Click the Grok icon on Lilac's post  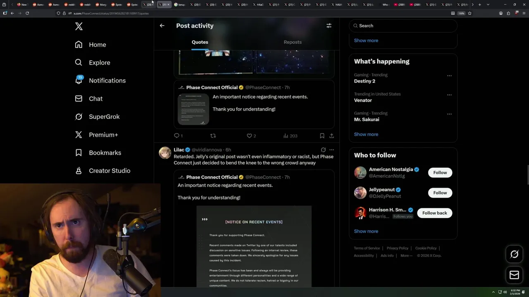(x=323, y=150)
